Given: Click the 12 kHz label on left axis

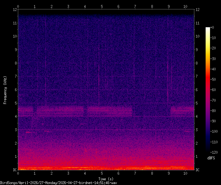Looking at the screenshot, I should 14,9.
